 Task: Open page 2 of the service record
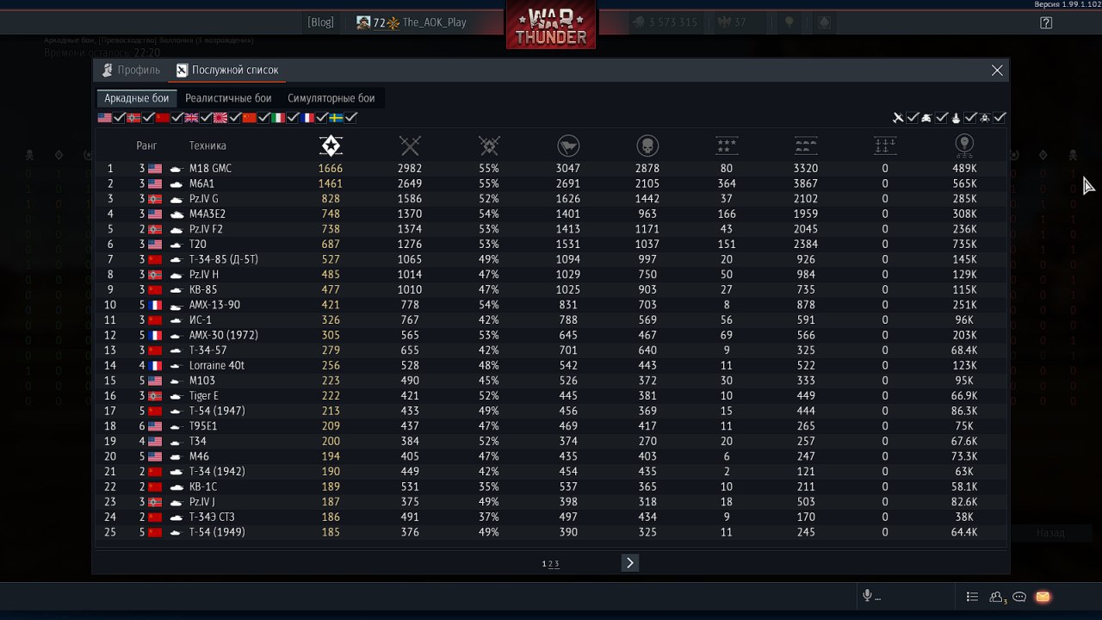(x=550, y=564)
